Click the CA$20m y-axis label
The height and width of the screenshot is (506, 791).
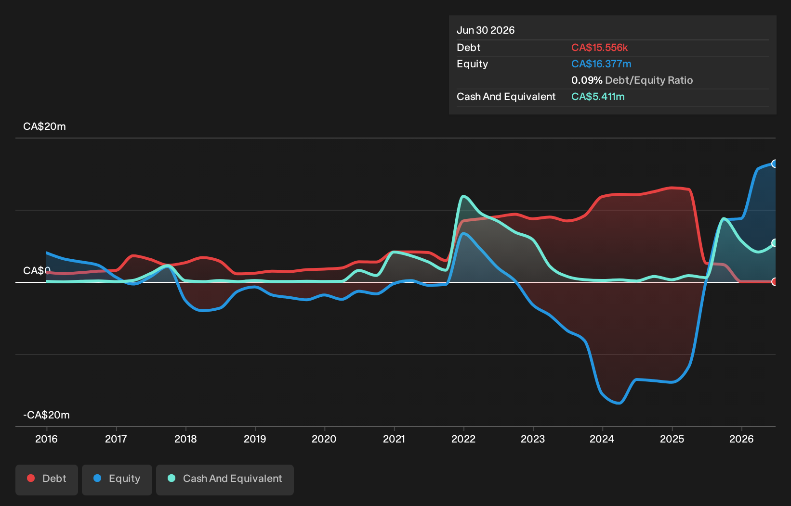44,126
